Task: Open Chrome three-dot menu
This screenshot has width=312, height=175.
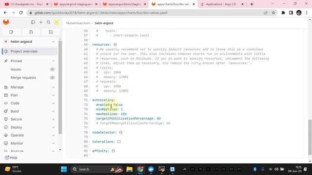Action: click(x=307, y=13)
